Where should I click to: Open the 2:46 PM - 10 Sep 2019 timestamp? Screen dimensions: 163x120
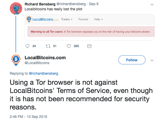coord(28,117)
